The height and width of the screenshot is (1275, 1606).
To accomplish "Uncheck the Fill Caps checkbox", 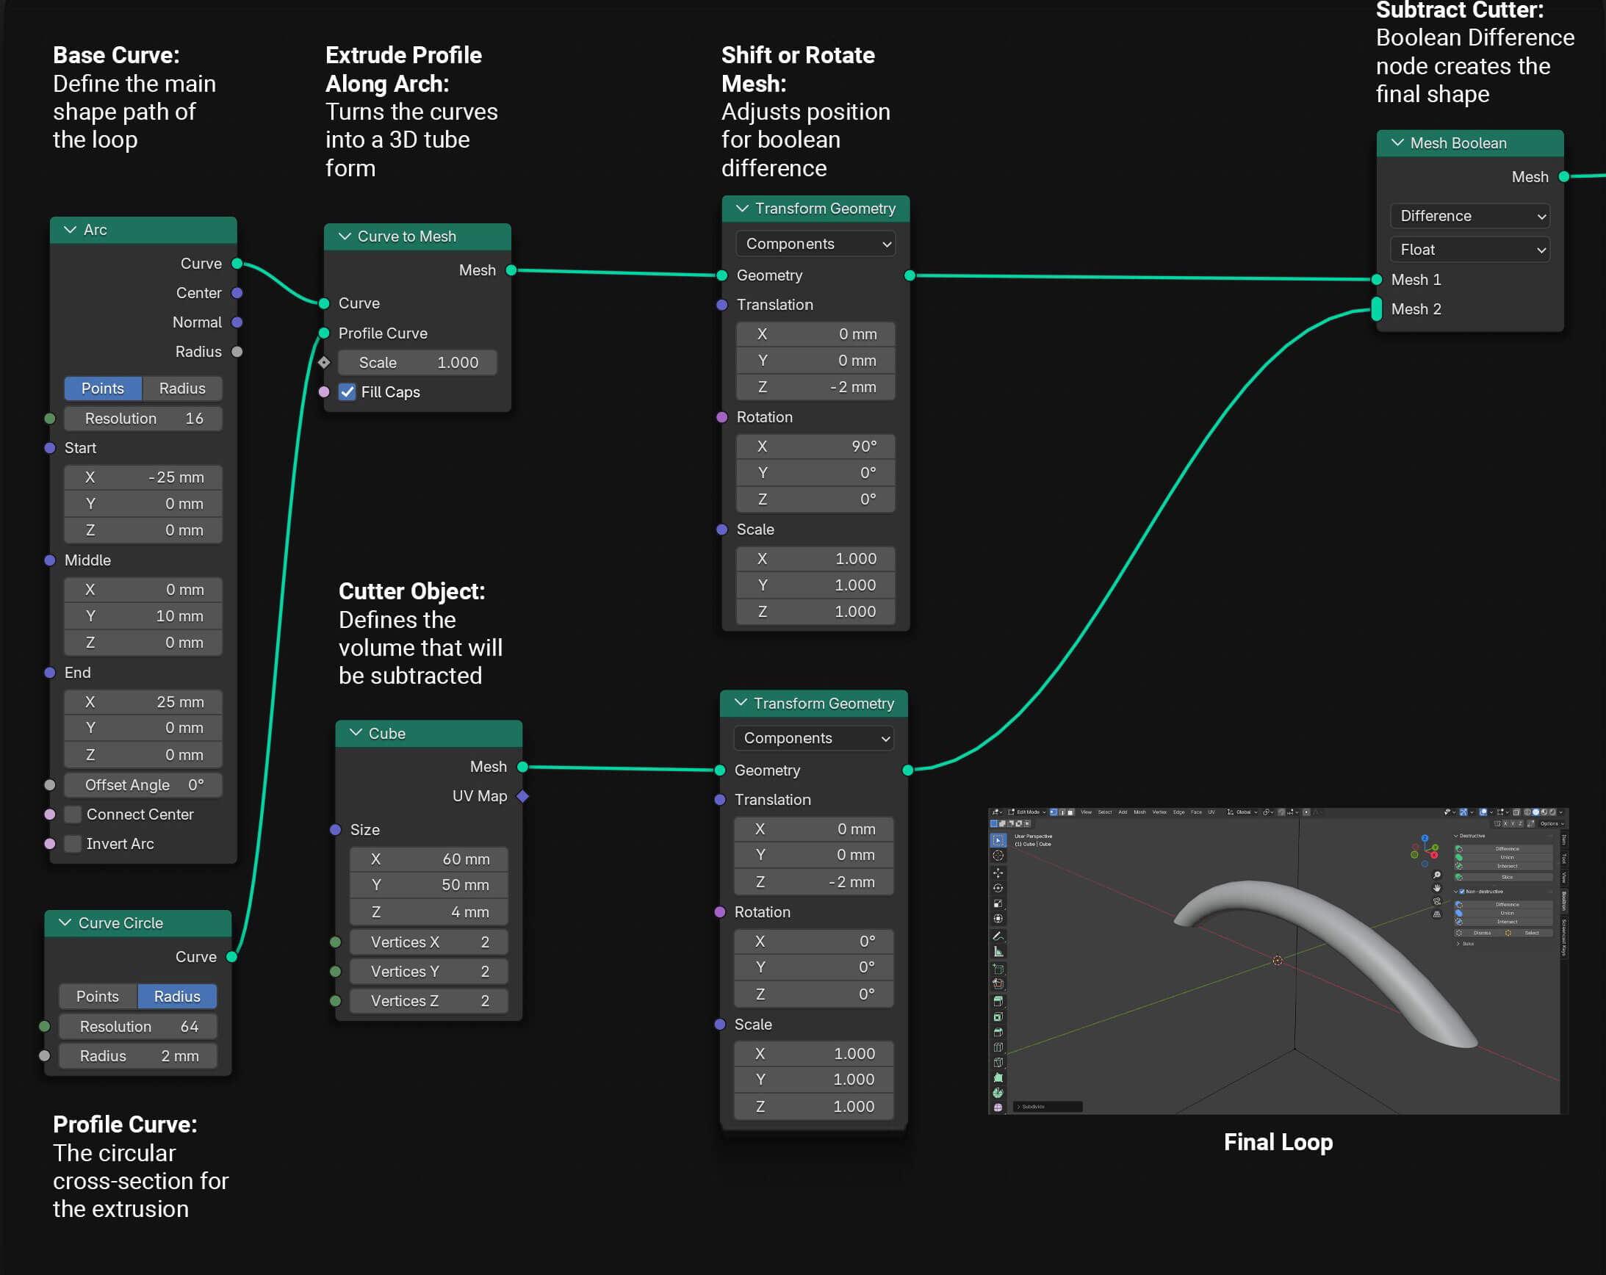I will pyautogui.click(x=347, y=391).
